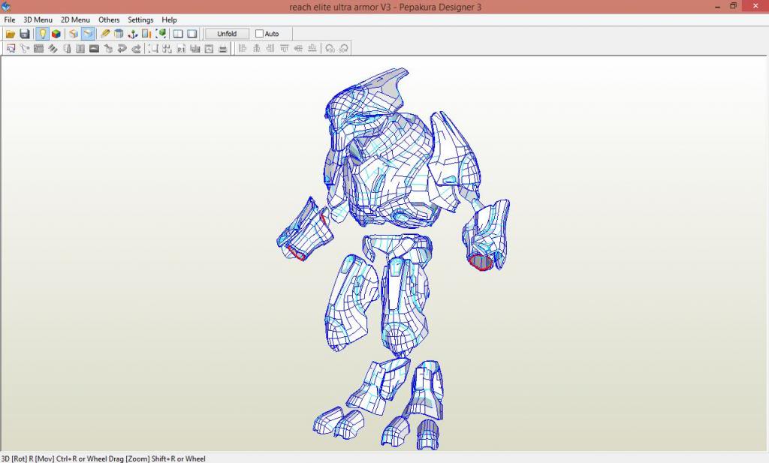Viewport: 769px width, 463px height.
Task: Click the align left icon
Action: (x=243, y=48)
